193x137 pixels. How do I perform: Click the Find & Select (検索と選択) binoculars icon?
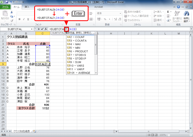pos(187,13)
